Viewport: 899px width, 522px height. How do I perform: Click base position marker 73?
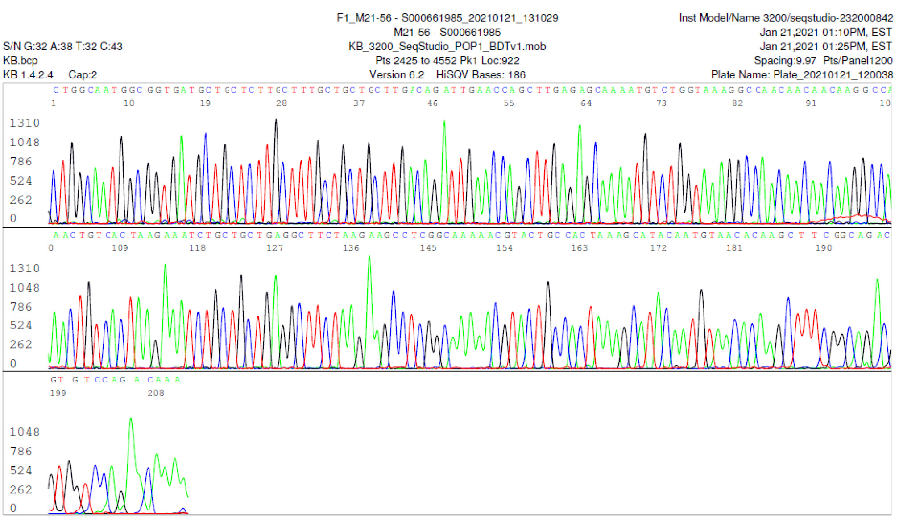(x=661, y=103)
